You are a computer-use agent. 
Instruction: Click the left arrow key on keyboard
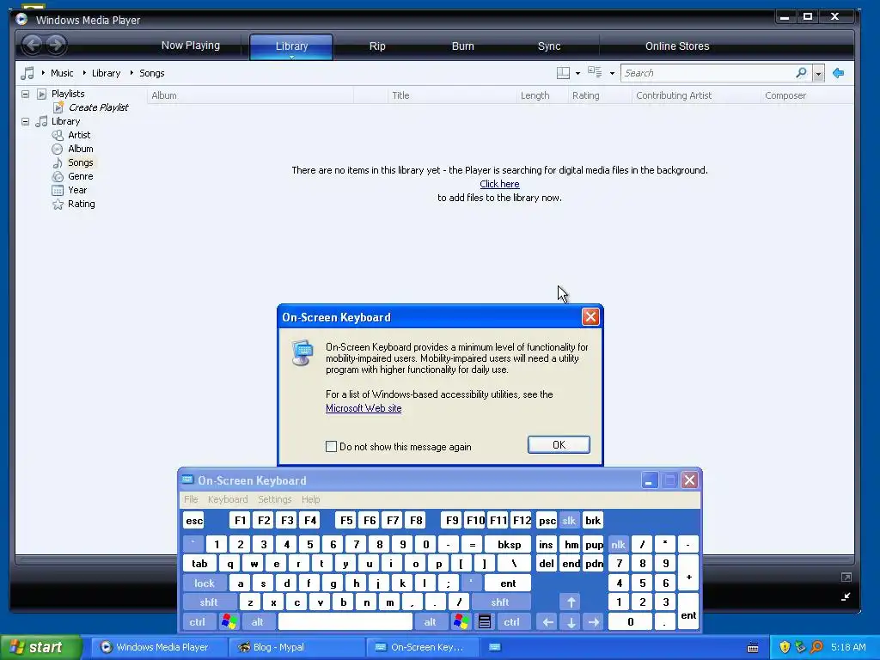pyautogui.click(x=547, y=622)
